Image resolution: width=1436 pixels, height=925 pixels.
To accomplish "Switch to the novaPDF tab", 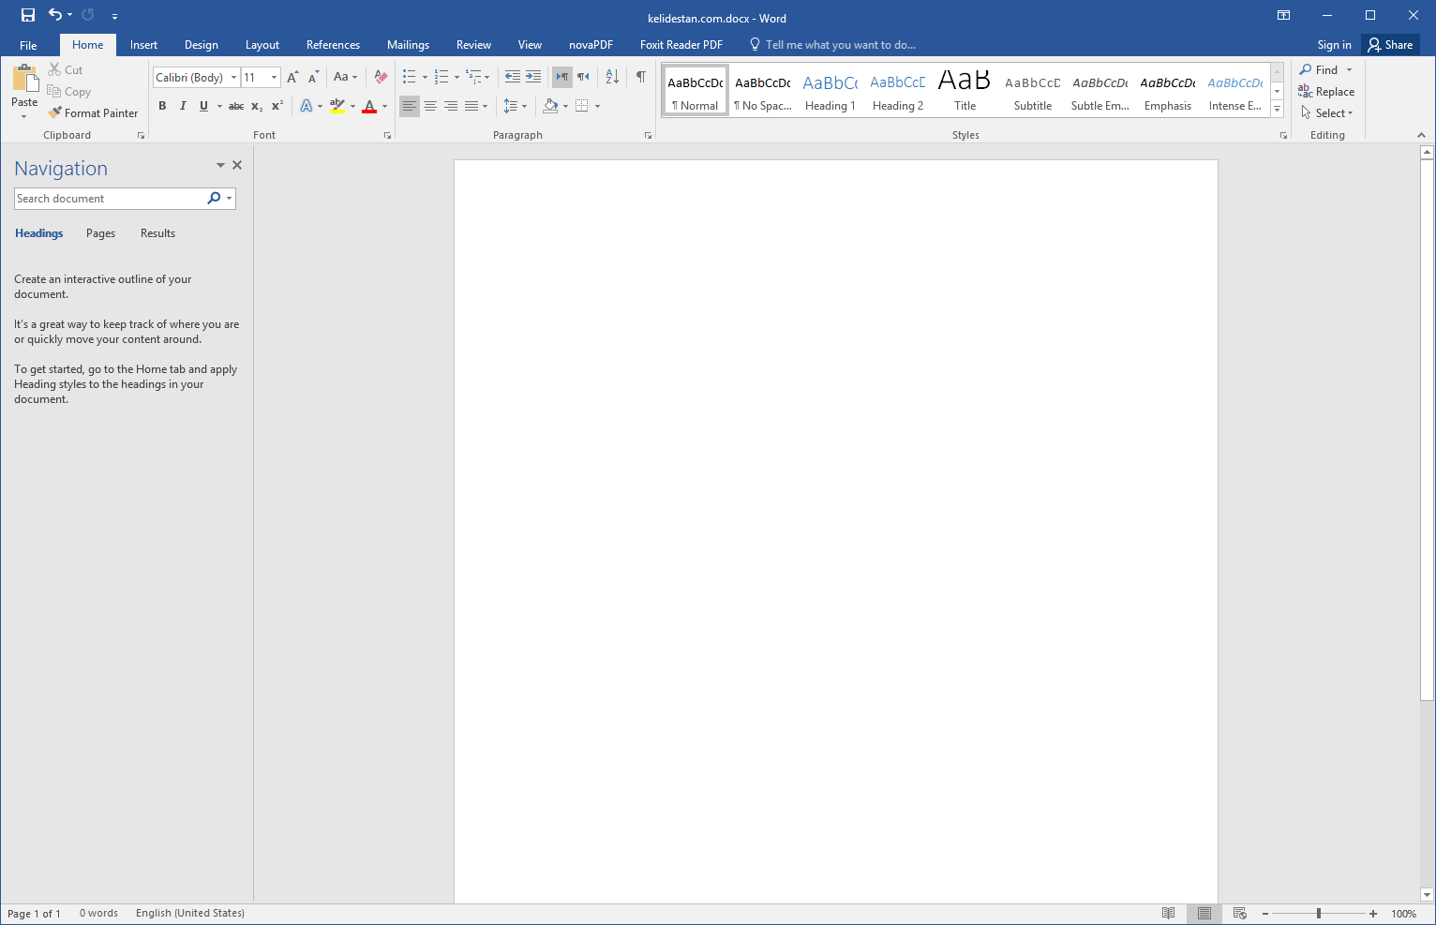I will coord(591,45).
